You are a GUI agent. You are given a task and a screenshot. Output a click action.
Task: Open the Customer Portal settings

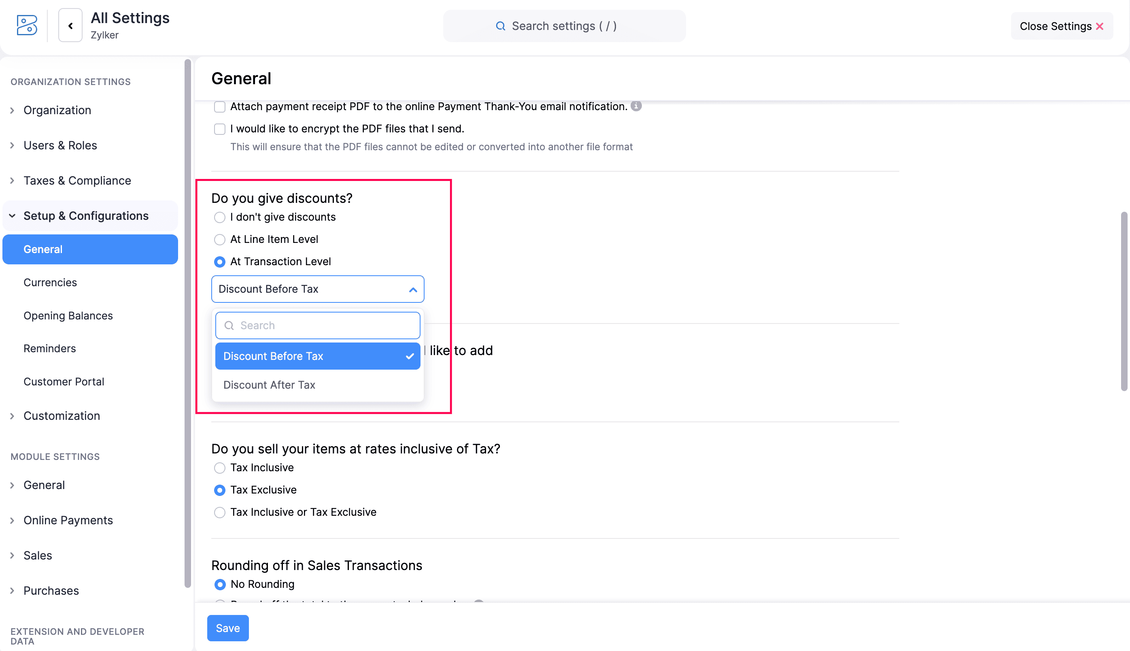(64, 382)
